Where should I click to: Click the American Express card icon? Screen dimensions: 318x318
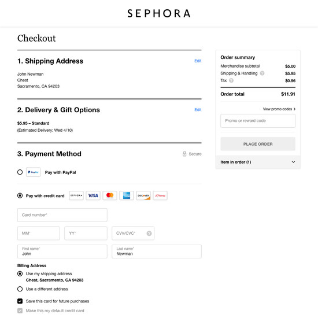(127, 195)
